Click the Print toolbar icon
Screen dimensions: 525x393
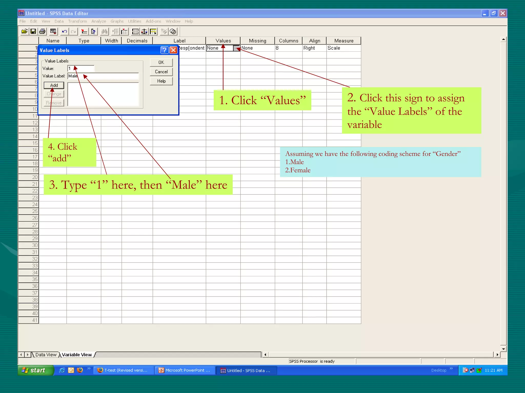[42, 31]
